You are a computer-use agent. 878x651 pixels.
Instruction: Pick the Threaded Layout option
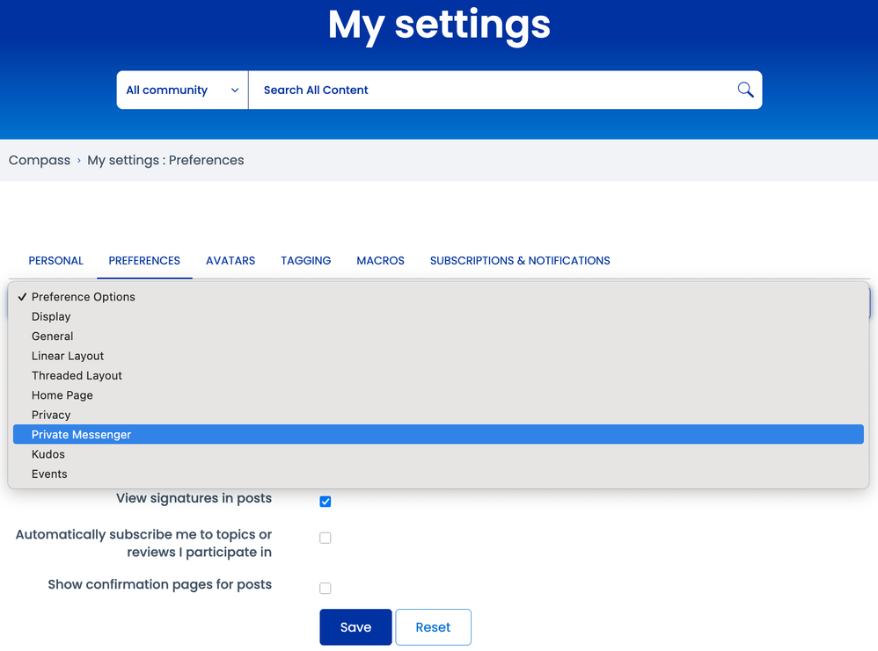(77, 376)
